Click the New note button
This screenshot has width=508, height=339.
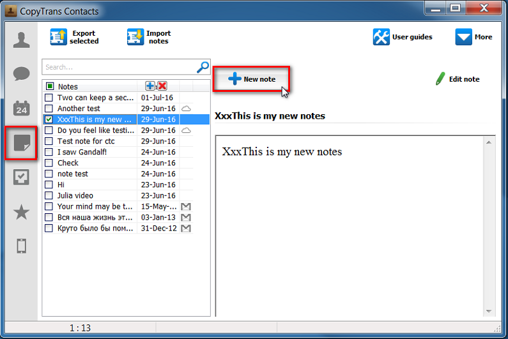[x=251, y=79]
